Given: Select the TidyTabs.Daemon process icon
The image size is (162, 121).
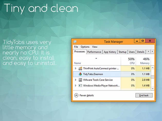Looking at the screenshot, I should tap(80, 74).
